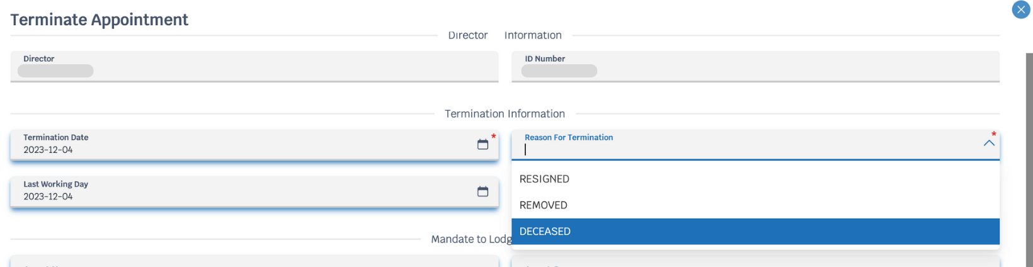Click the ID Number field
The image size is (1033, 267).
(x=755, y=67)
